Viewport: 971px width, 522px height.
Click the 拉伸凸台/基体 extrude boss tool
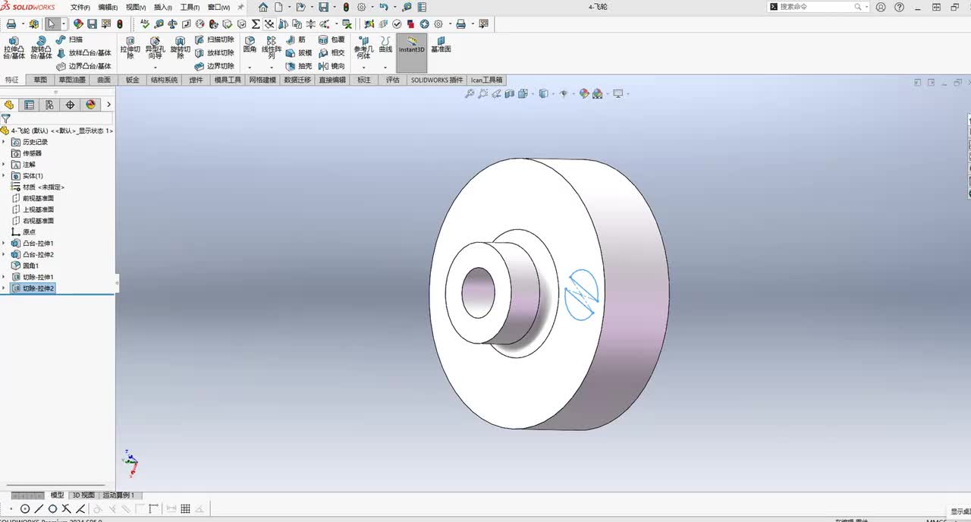pos(14,48)
